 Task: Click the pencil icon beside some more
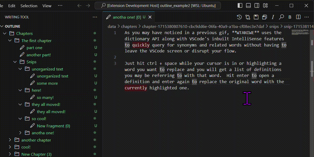(x=32, y=83)
